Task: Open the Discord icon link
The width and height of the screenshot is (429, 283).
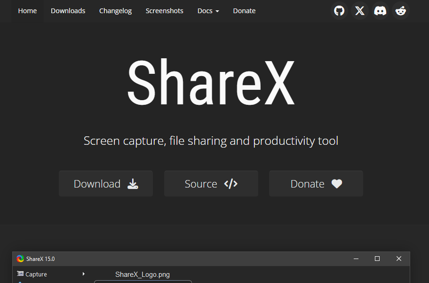Action: [x=380, y=11]
